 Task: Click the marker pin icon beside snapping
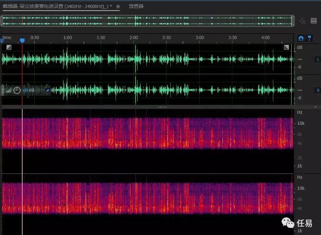(309, 38)
